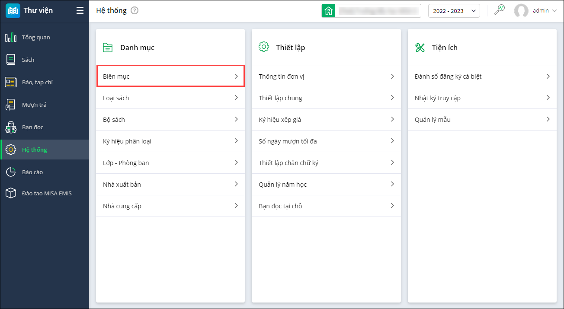Viewport: 564px width, 309px height.
Task: Go to Nhật ký truy cập
Action: (x=482, y=98)
